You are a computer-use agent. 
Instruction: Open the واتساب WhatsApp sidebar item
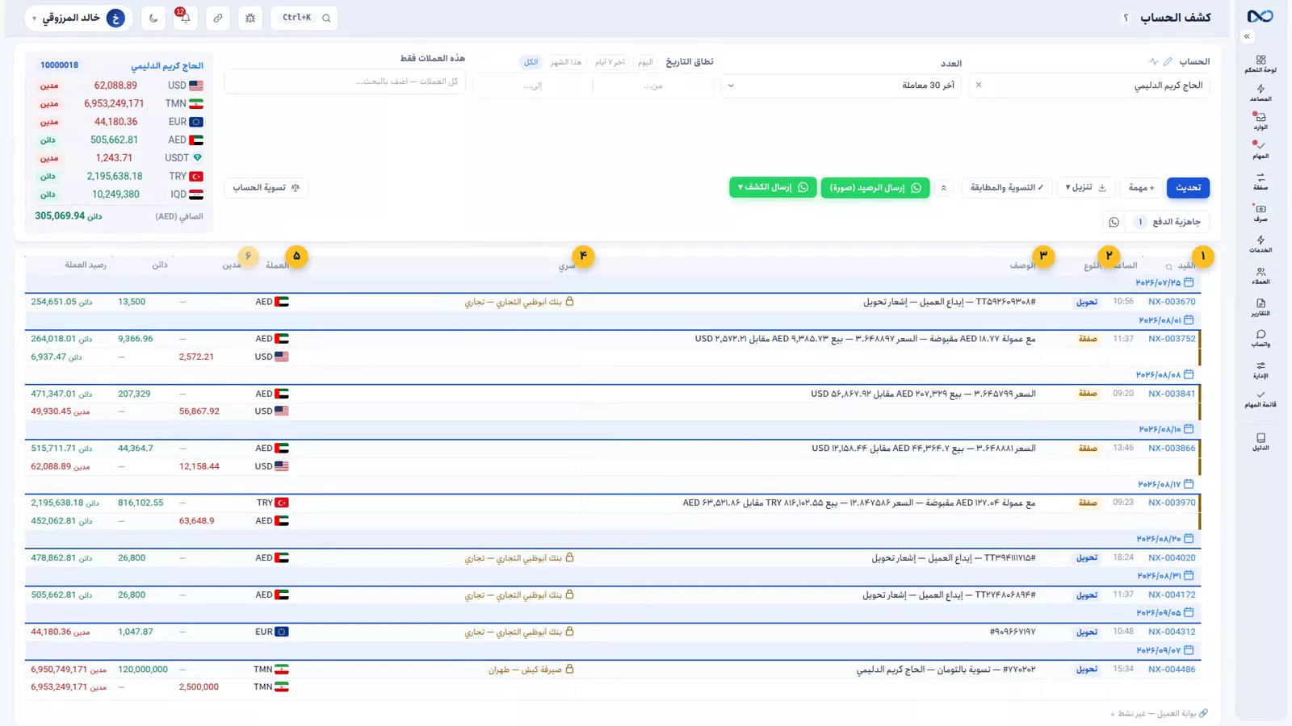pyautogui.click(x=1261, y=338)
